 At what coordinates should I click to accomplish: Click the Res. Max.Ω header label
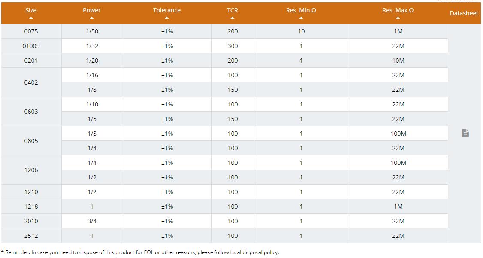pos(398,10)
